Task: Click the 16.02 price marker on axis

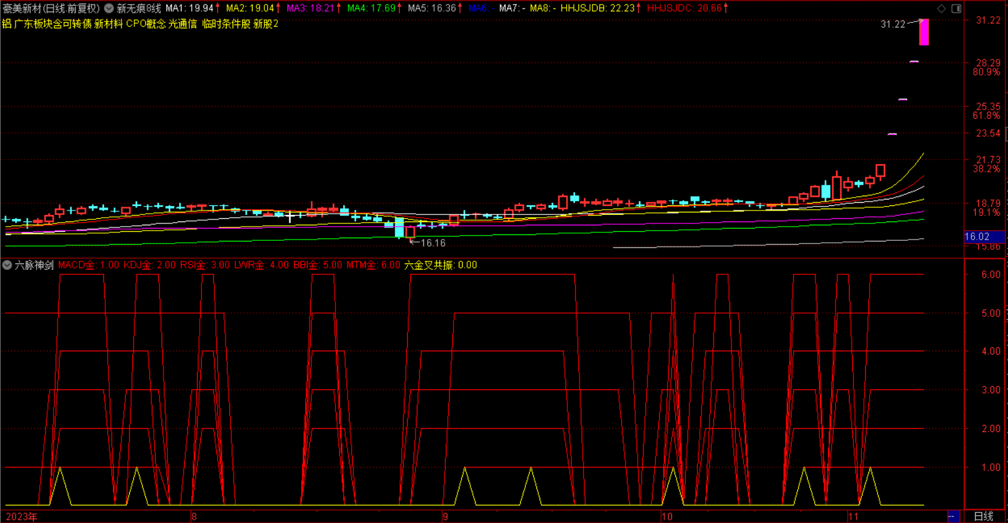Action: [x=984, y=237]
